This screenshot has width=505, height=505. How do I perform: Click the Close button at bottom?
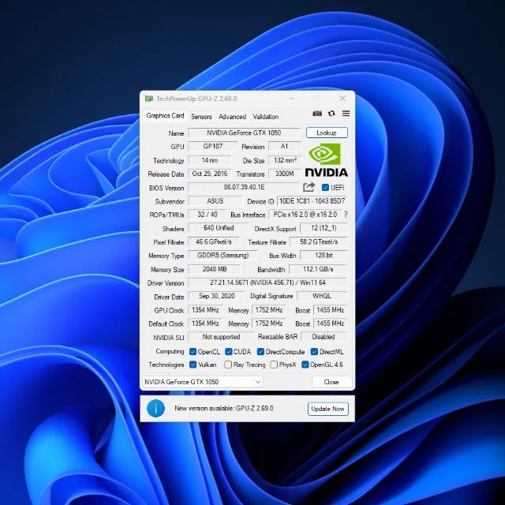pos(331,382)
